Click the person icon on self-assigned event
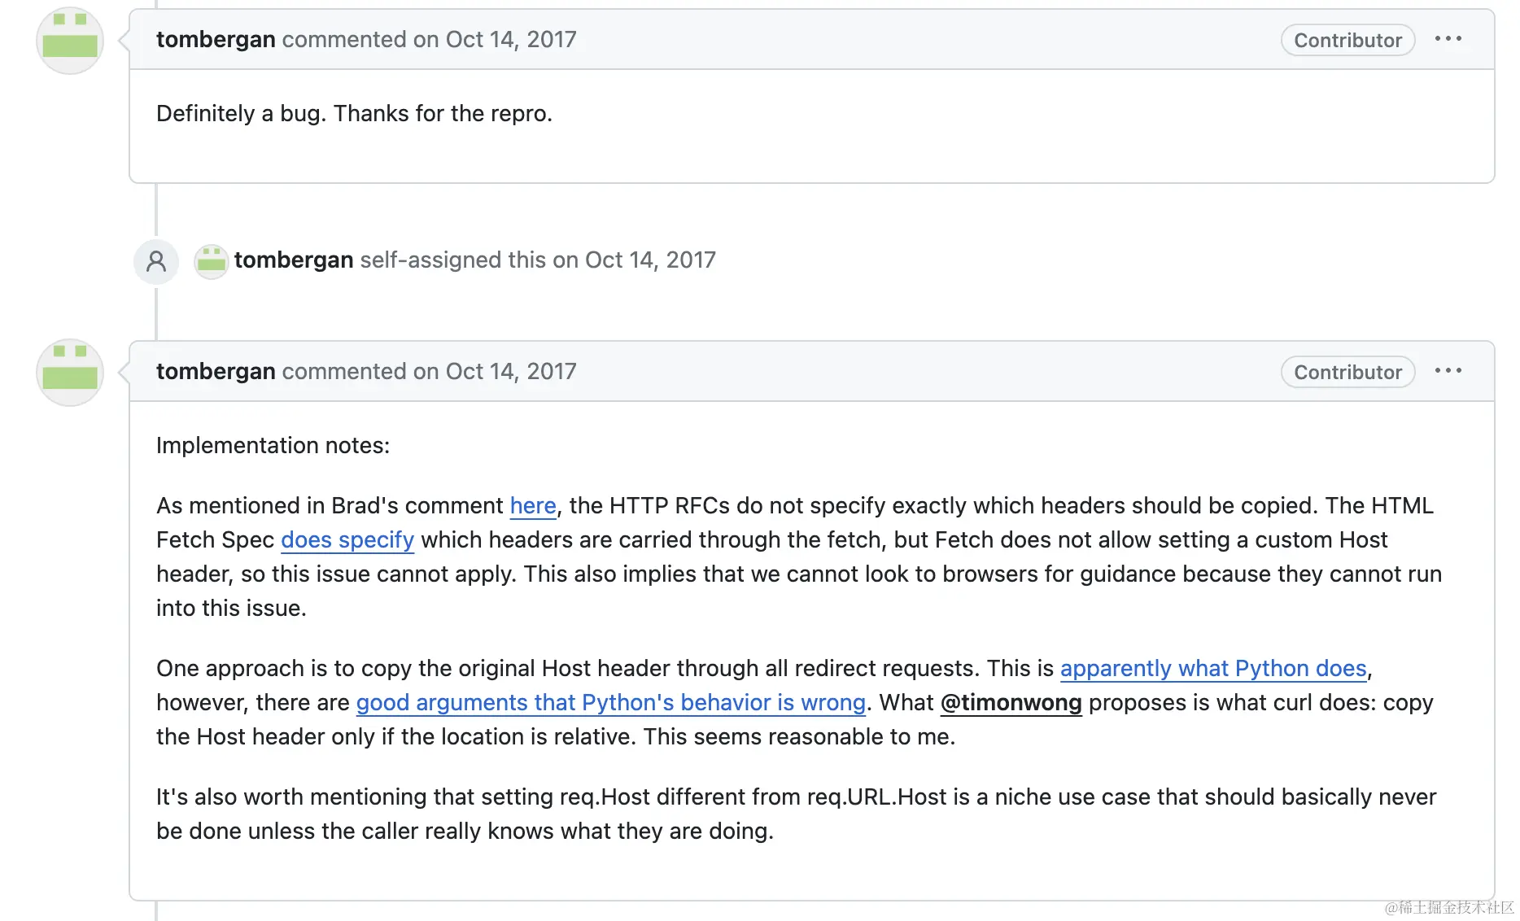Screen dimensions: 1520x921 point(156,261)
